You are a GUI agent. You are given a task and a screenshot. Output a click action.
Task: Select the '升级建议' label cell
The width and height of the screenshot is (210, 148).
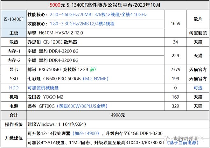pyautogui.click(x=14, y=138)
